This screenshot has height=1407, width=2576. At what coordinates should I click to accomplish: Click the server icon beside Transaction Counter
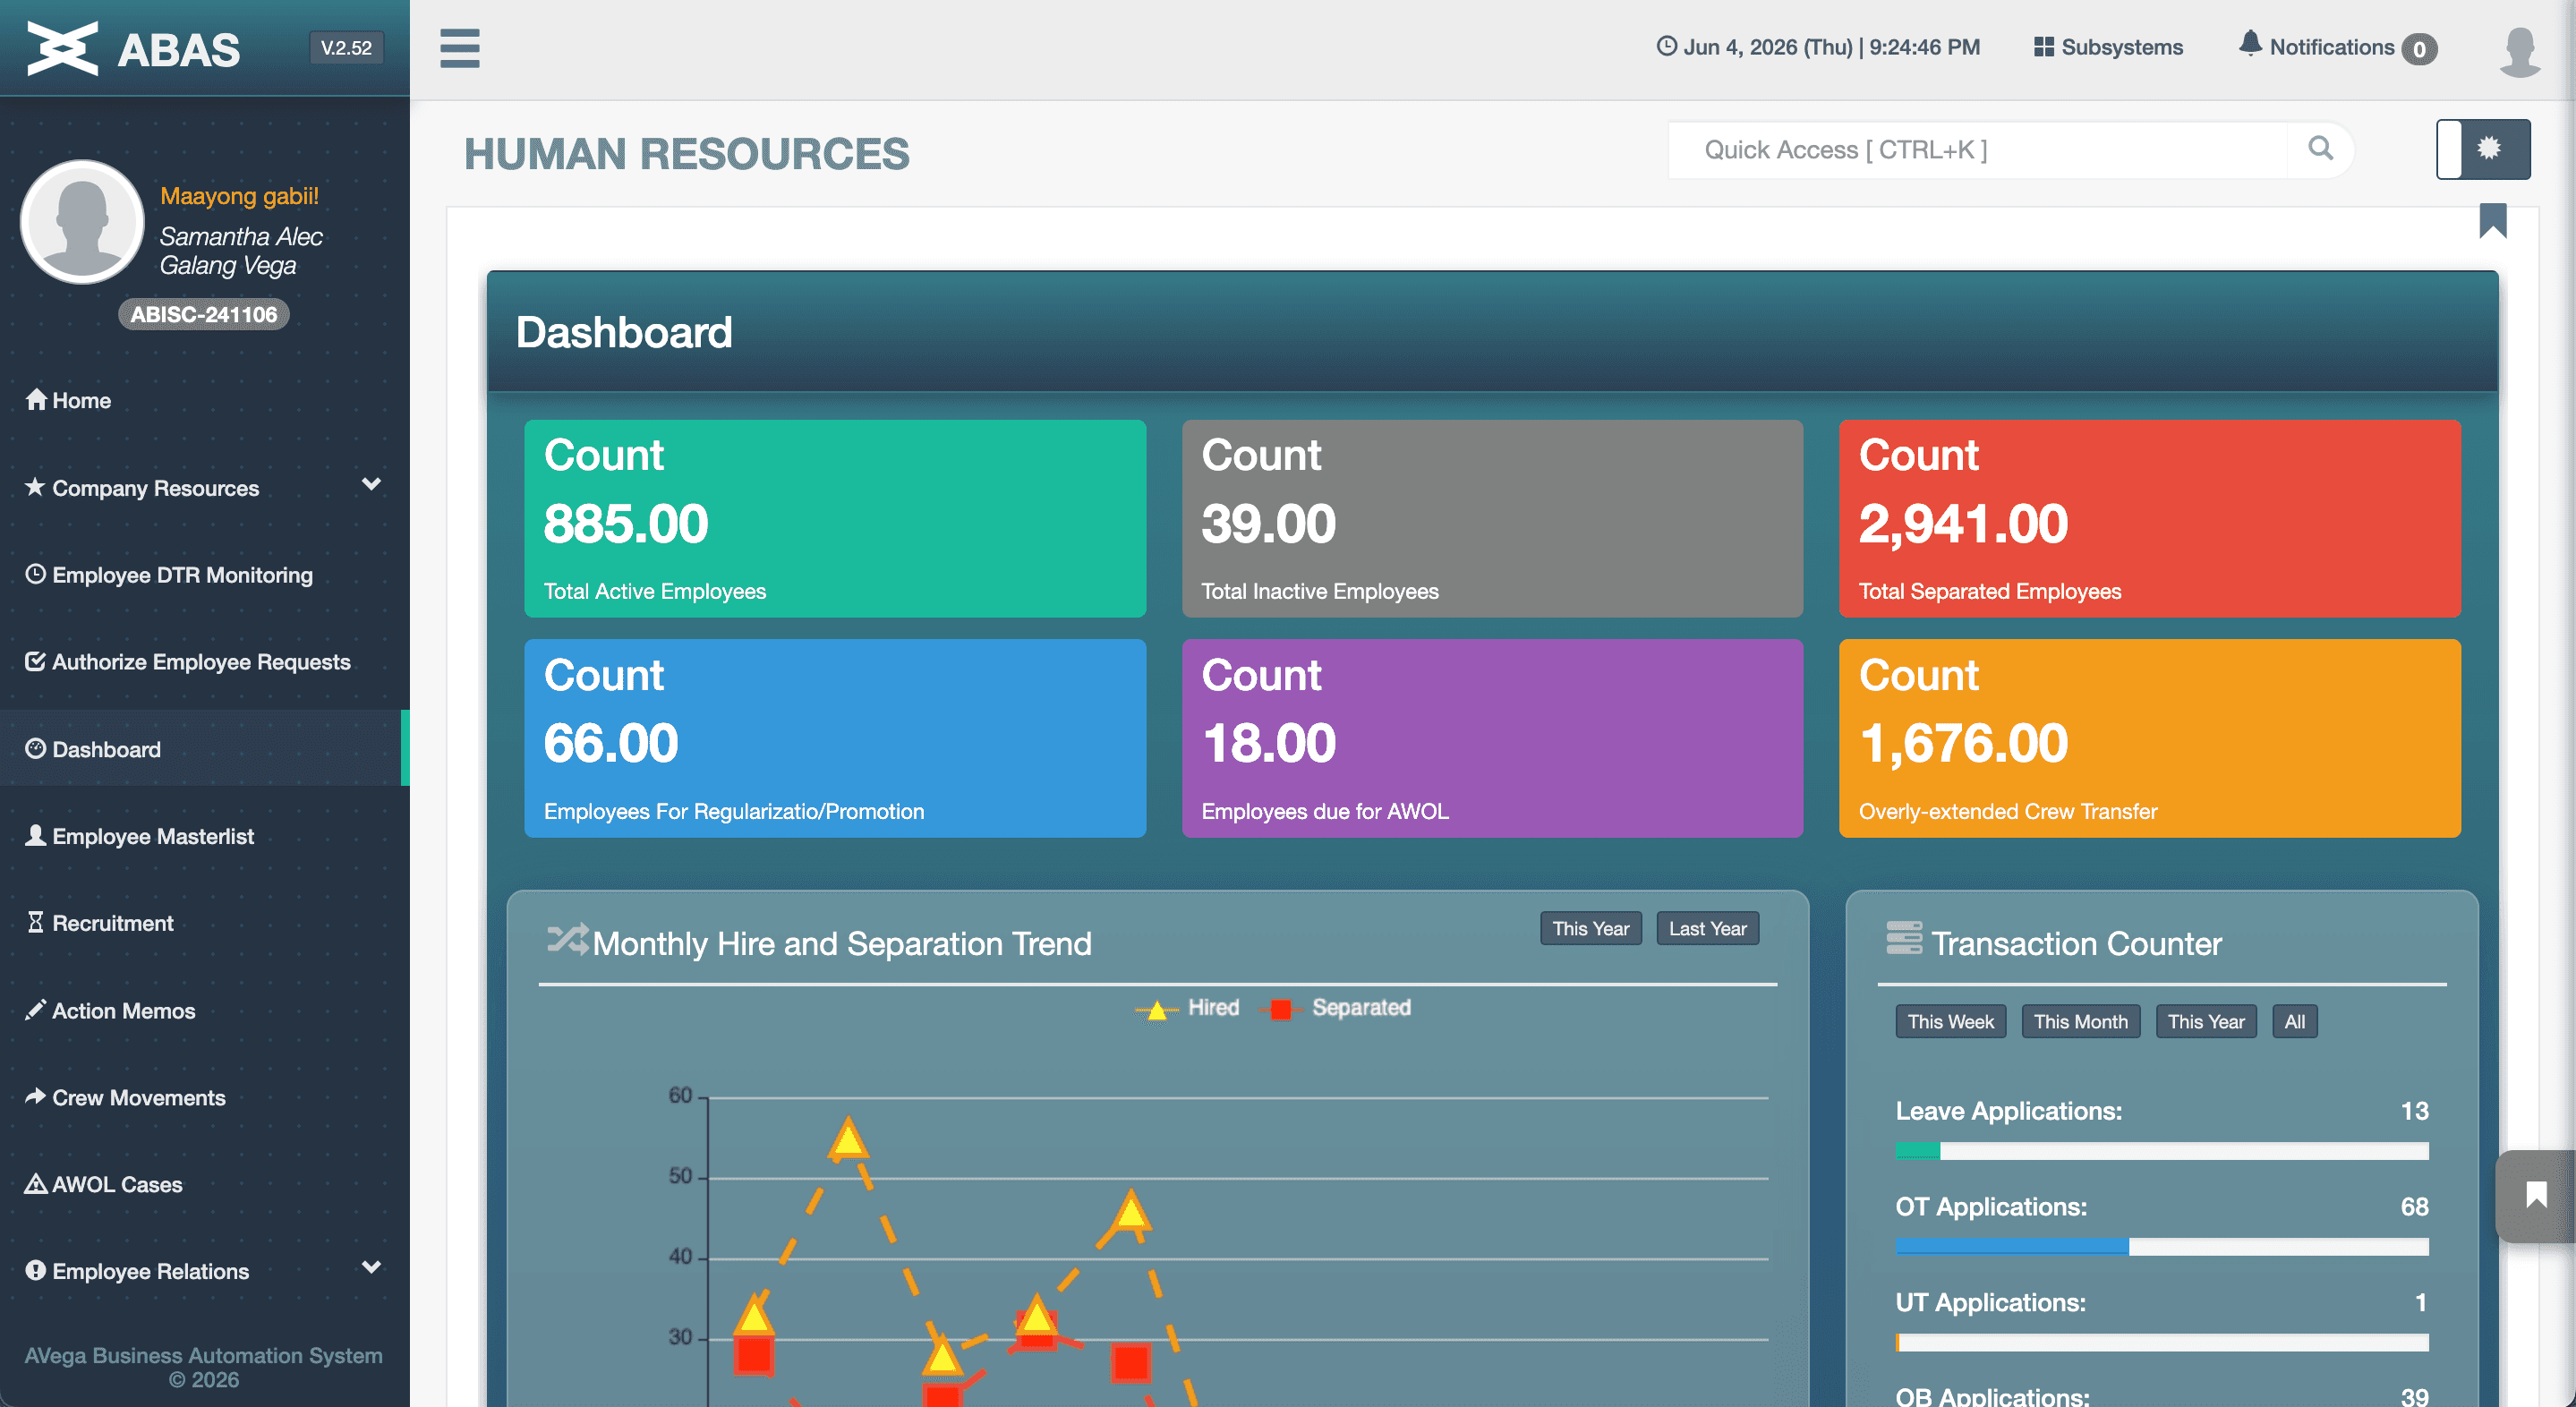click(1904, 938)
